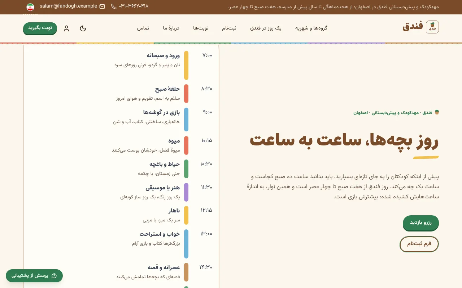Select the میوه schedule entry title
Viewport: 462px width, 288px height.
coord(174,141)
